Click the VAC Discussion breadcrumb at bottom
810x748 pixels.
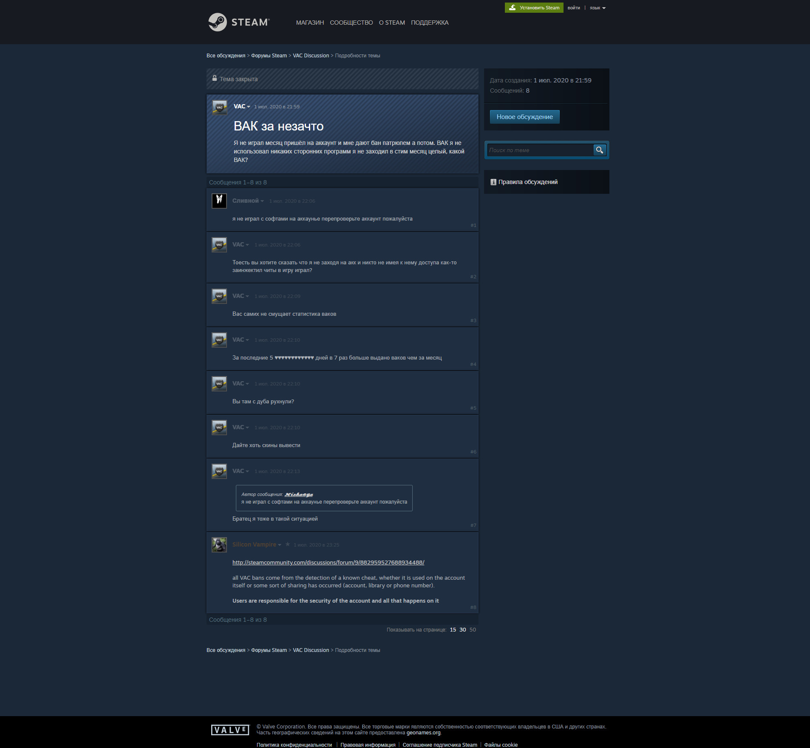[311, 650]
